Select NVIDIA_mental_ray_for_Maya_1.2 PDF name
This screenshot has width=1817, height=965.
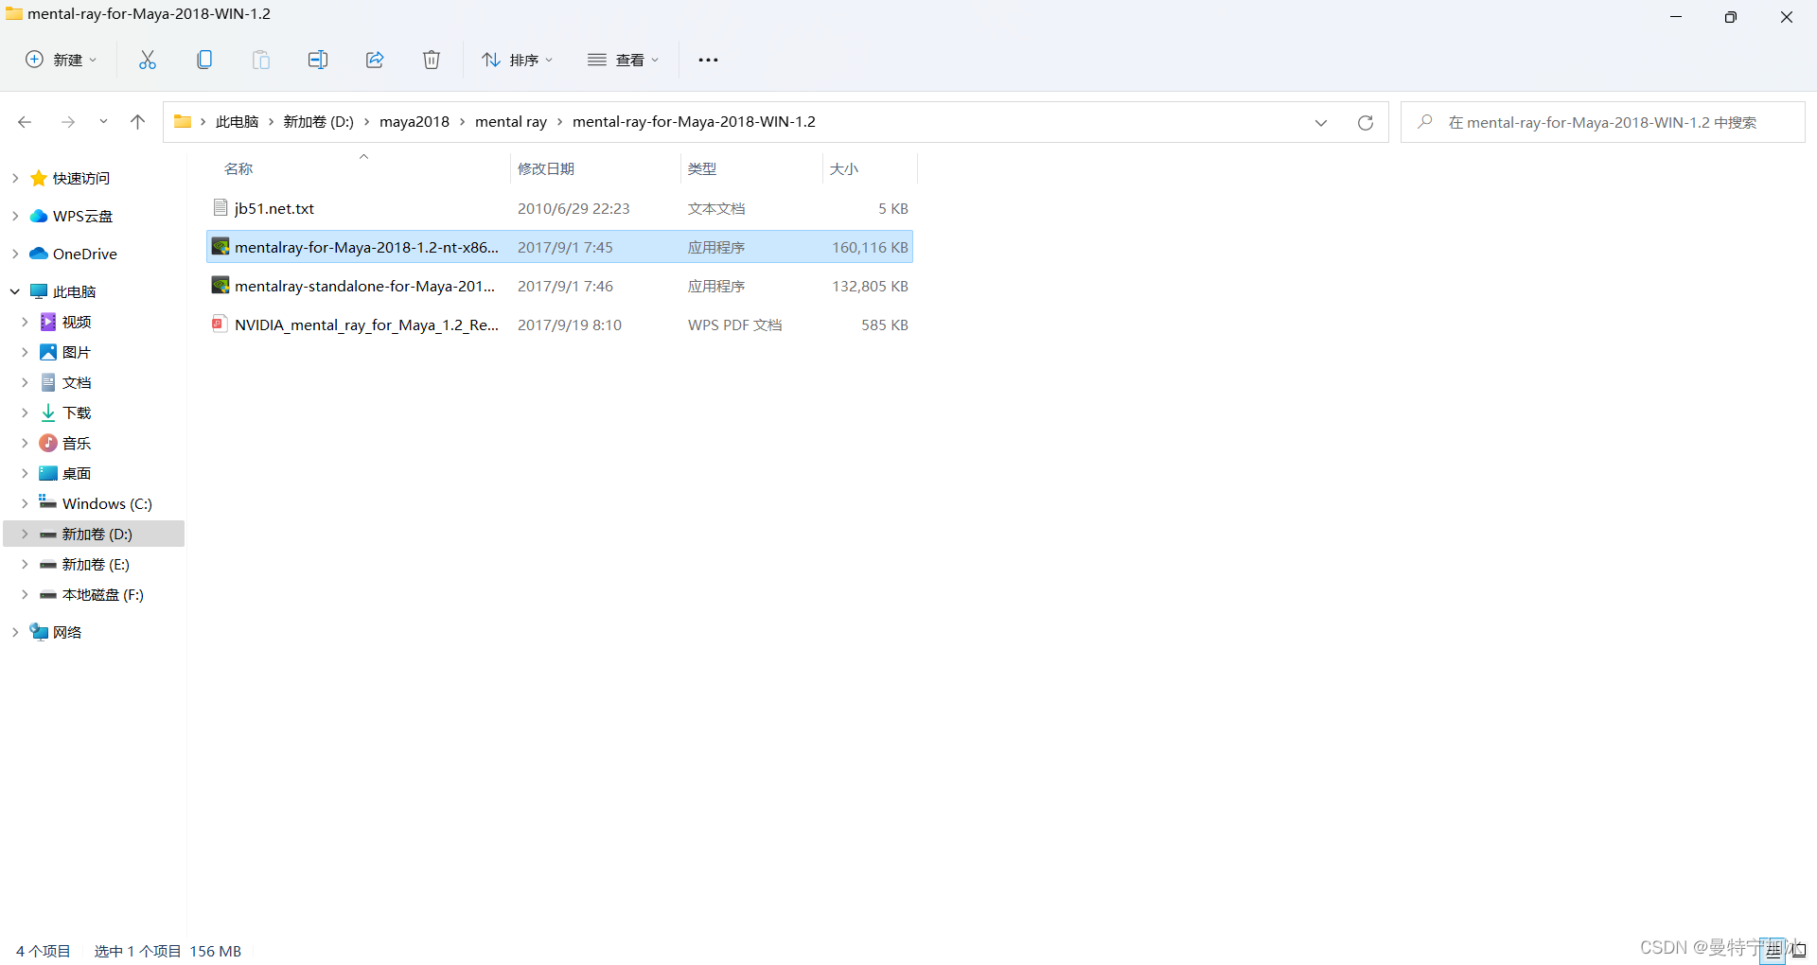point(367,325)
